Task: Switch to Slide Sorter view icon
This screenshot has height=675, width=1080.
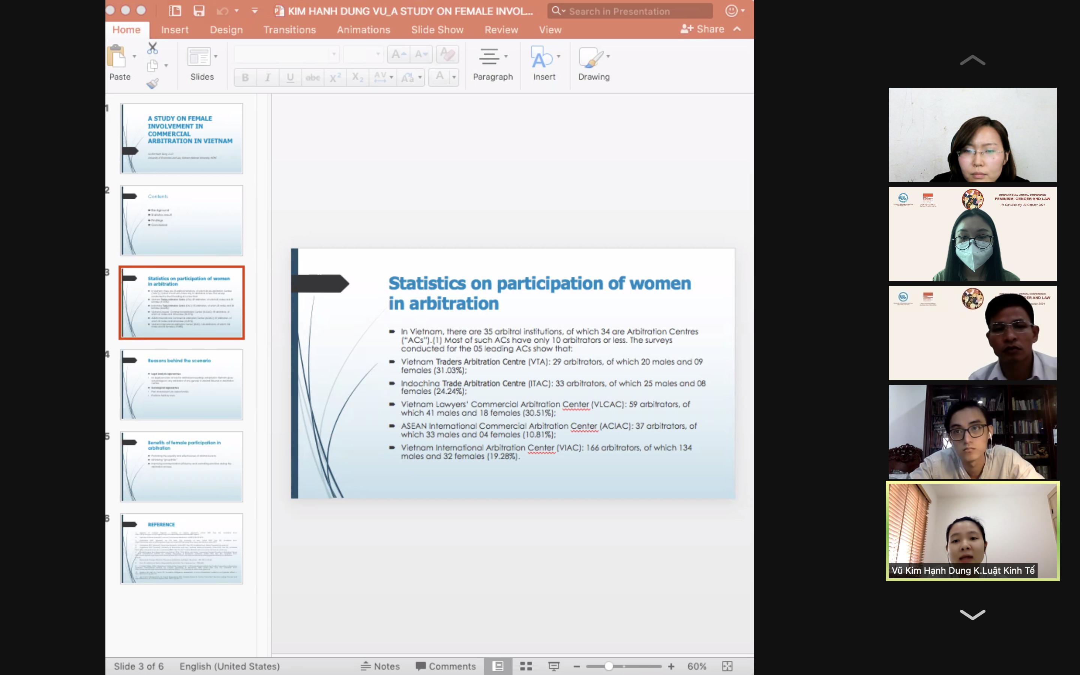Action: click(x=526, y=666)
